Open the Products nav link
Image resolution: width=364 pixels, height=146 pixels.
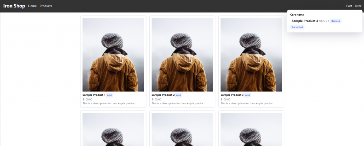click(x=46, y=6)
